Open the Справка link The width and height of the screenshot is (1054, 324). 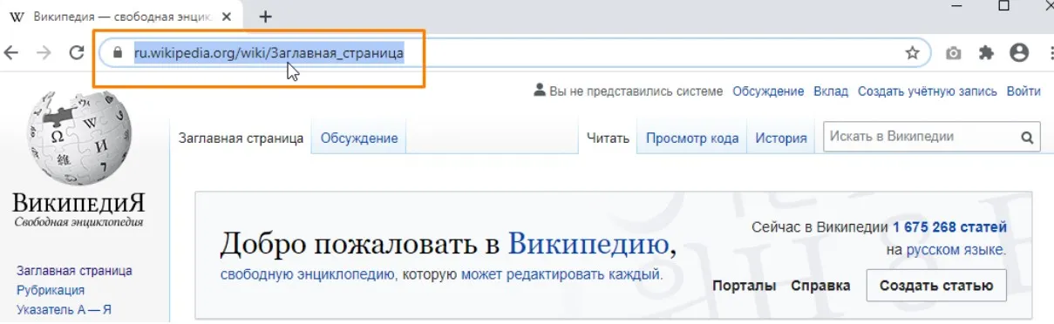821,286
